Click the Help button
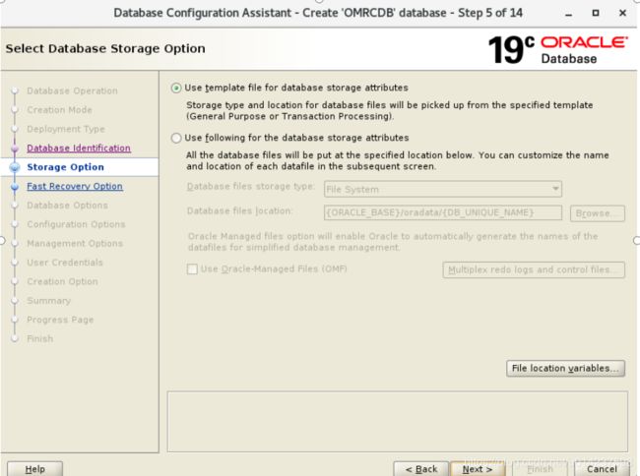The height and width of the screenshot is (476, 640). coord(35,469)
